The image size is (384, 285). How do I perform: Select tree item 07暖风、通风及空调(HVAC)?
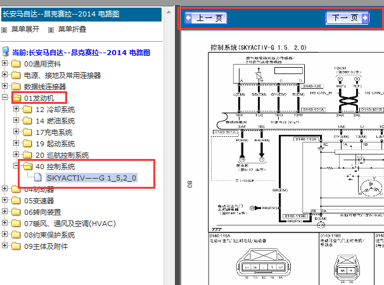pyautogui.click(x=70, y=224)
